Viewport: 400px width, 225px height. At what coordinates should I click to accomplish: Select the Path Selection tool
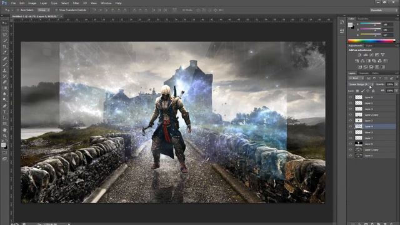(x=4, y=117)
